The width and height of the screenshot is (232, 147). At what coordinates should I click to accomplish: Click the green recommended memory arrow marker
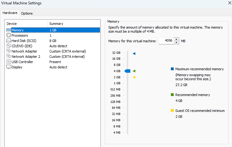pyautogui.click(x=134, y=71)
